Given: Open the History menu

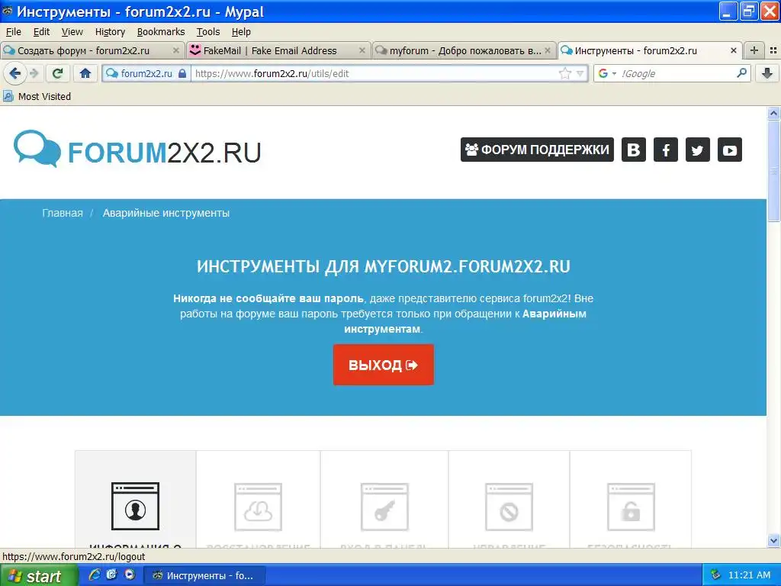Looking at the screenshot, I should (110, 32).
